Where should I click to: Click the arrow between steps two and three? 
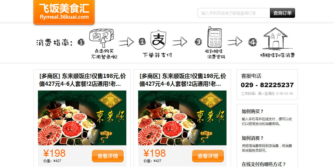pyautogui.click(x=180, y=42)
